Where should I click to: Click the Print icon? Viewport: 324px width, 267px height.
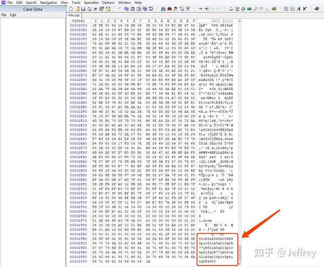point(89,9)
